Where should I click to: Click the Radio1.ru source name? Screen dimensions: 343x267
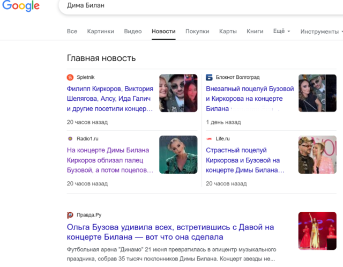(x=87, y=138)
